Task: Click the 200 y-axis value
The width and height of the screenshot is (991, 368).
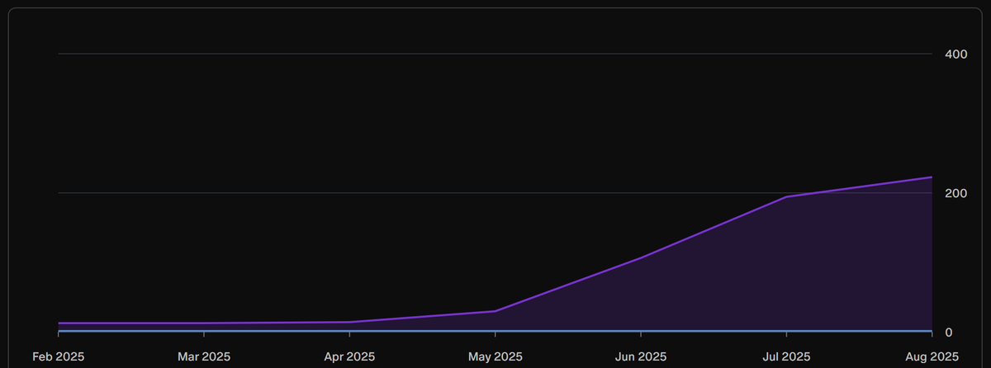Action: pos(955,193)
